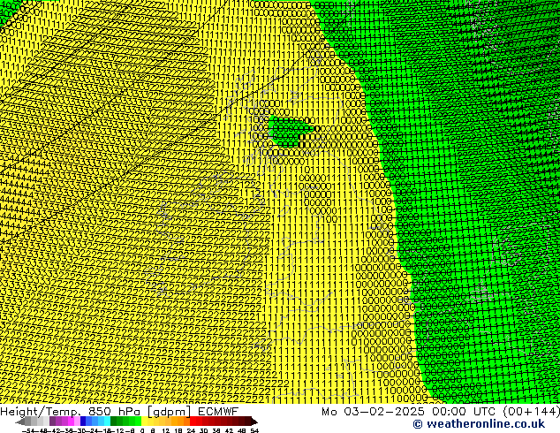The height and width of the screenshot is (433, 560).
Task: Select the cyan legend swatch left of -18
Action: click(x=108, y=421)
